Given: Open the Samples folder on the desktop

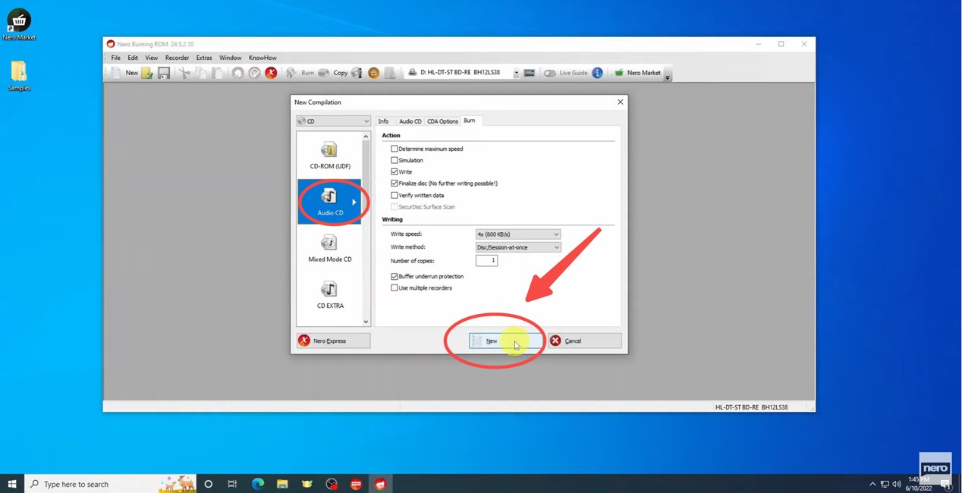Looking at the screenshot, I should point(19,76).
